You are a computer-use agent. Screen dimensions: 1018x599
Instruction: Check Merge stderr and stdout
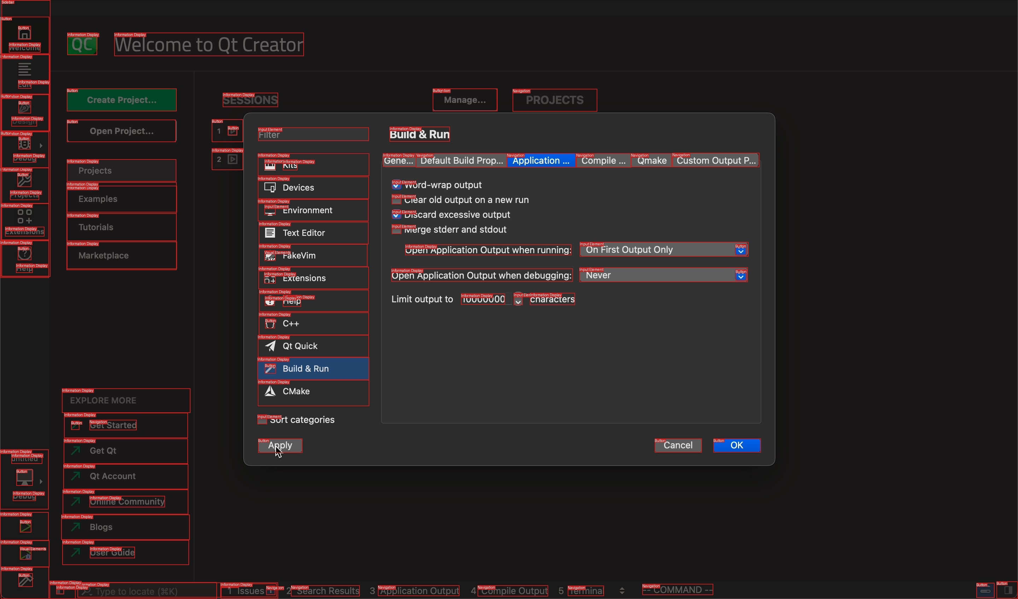(x=396, y=230)
